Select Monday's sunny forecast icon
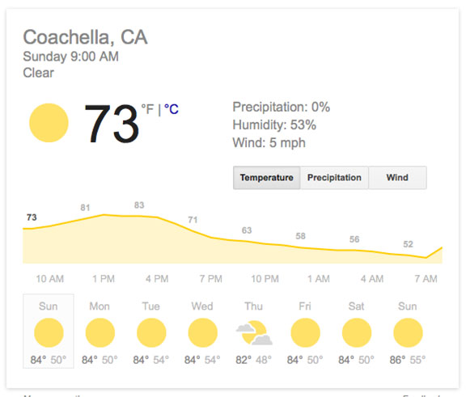Image resolution: width=466 pixels, height=397 pixels. point(100,332)
